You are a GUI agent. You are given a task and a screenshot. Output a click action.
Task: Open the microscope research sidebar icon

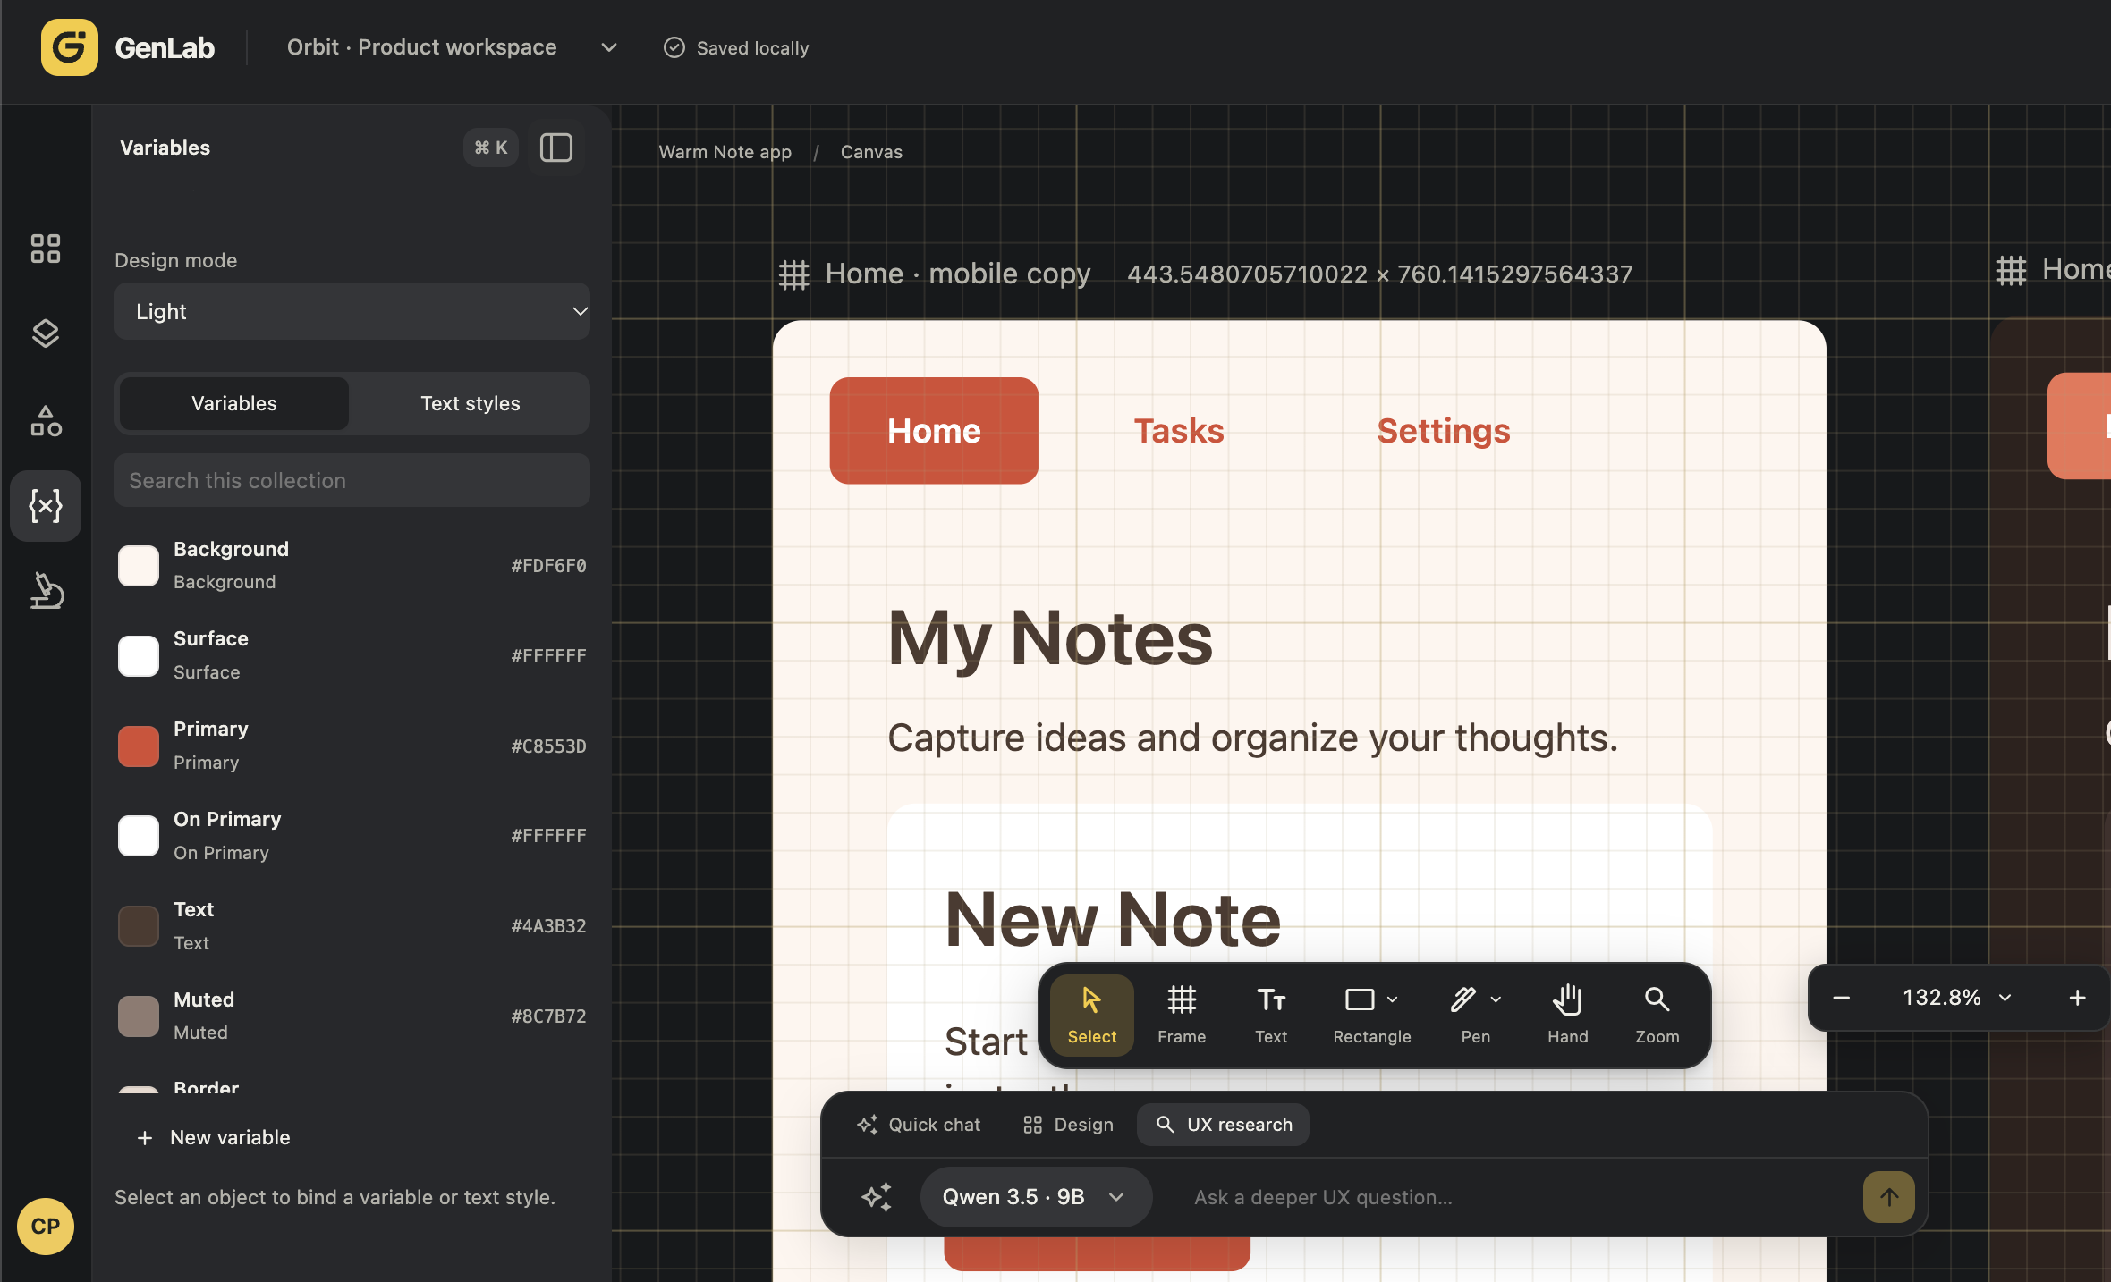[x=46, y=591]
